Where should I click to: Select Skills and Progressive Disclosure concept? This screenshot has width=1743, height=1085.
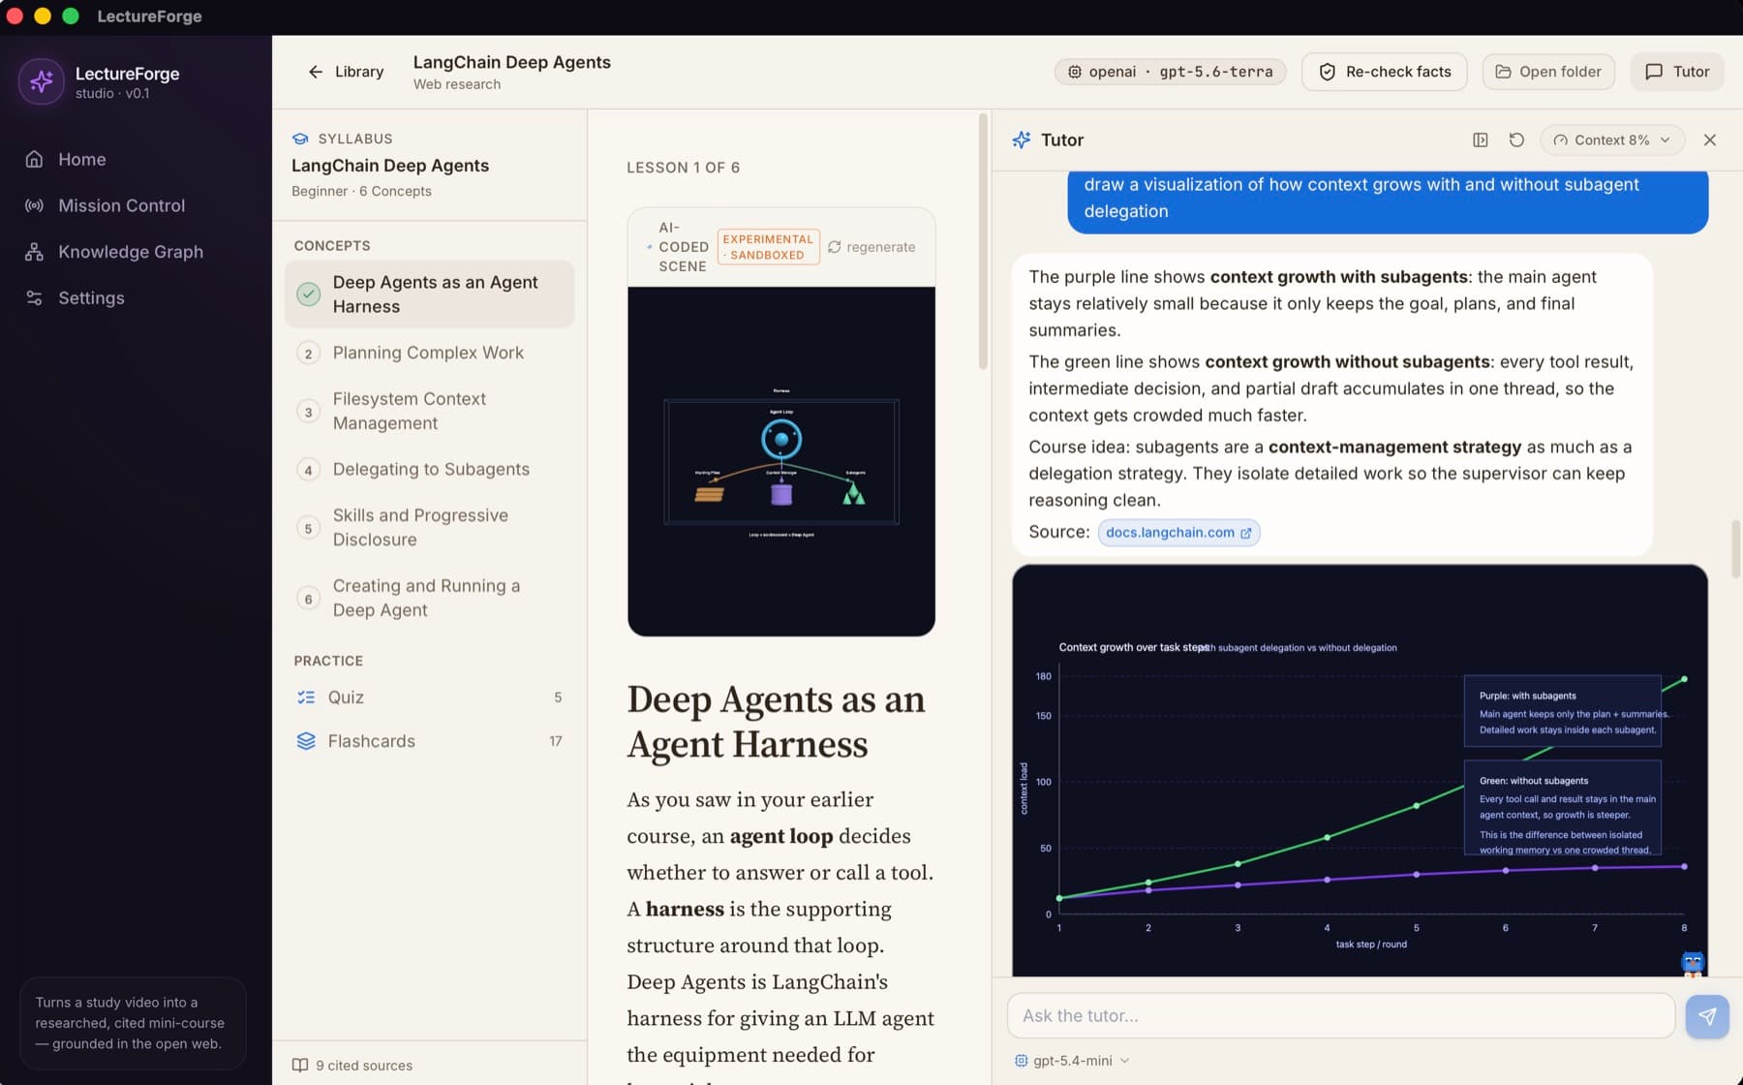(x=429, y=527)
